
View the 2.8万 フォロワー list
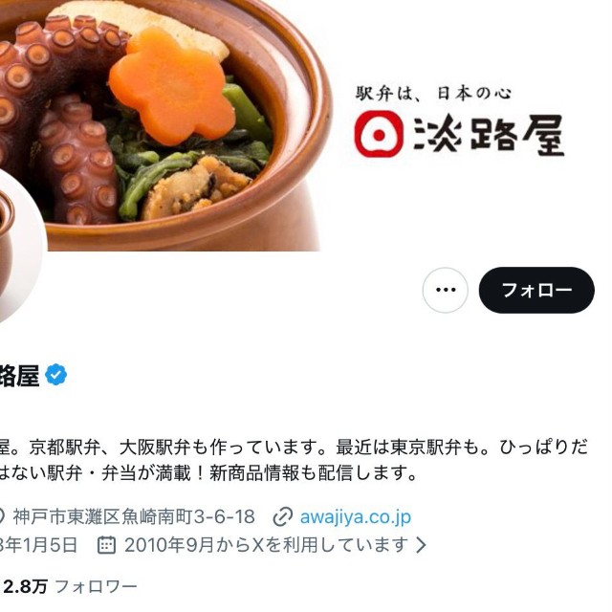coord(70,586)
